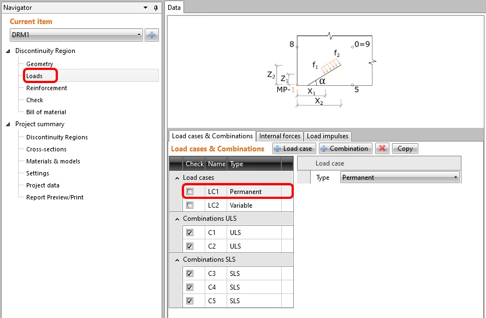Collapse Project summary tree node
Screen dimensions: 486x318
(8, 125)
